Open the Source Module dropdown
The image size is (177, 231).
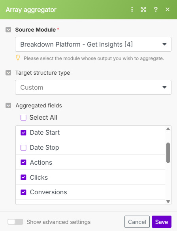click(x=93, y=44)
